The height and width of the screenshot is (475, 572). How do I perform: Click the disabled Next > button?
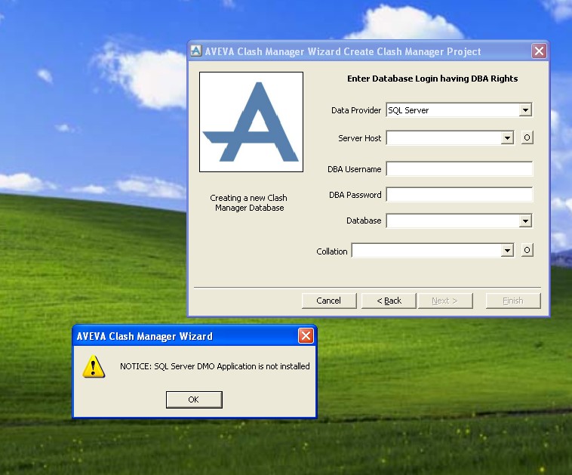pos(445,301)
